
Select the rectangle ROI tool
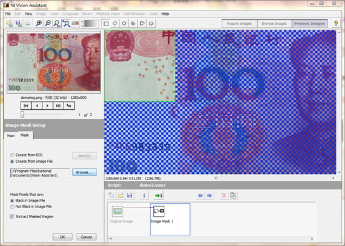106,24
